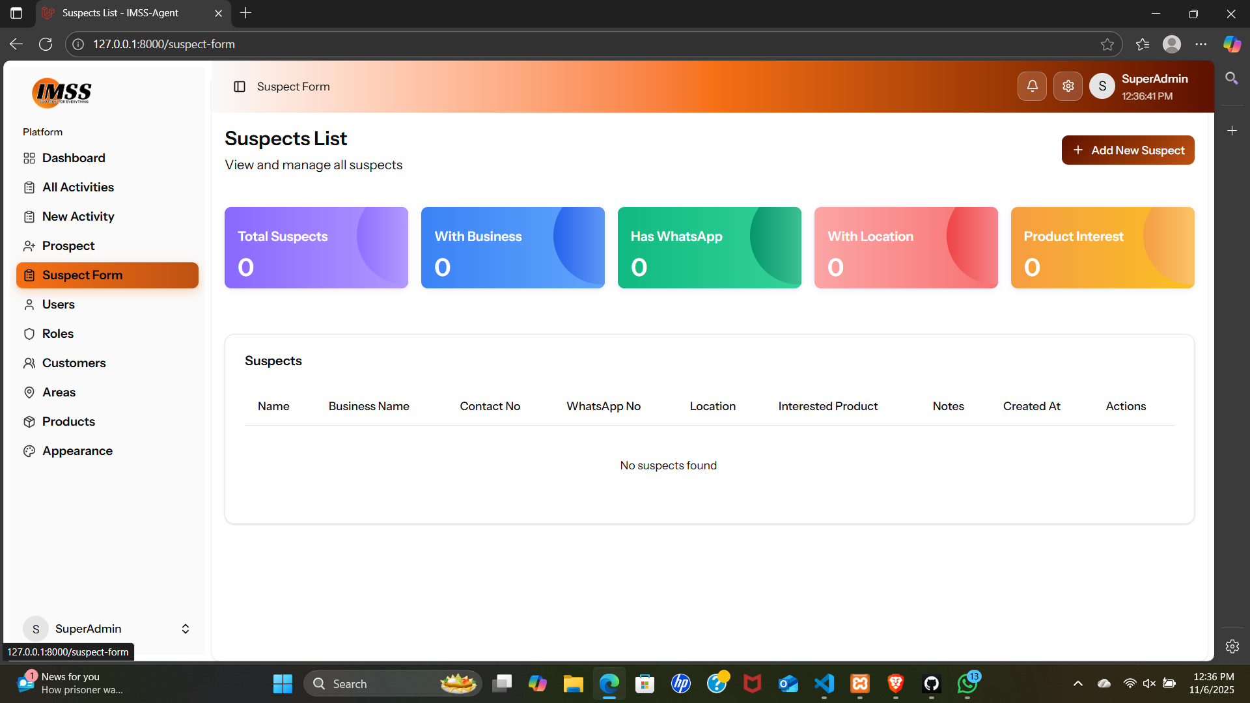Click the SuperAdmin avatar in header
The width and height of the screenshot is (1250, 703).
pyautogui.click(x=1102, y=86)
